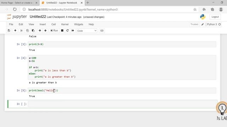Restart the kernel icon
227x127 pixels.
coord(67,31)
